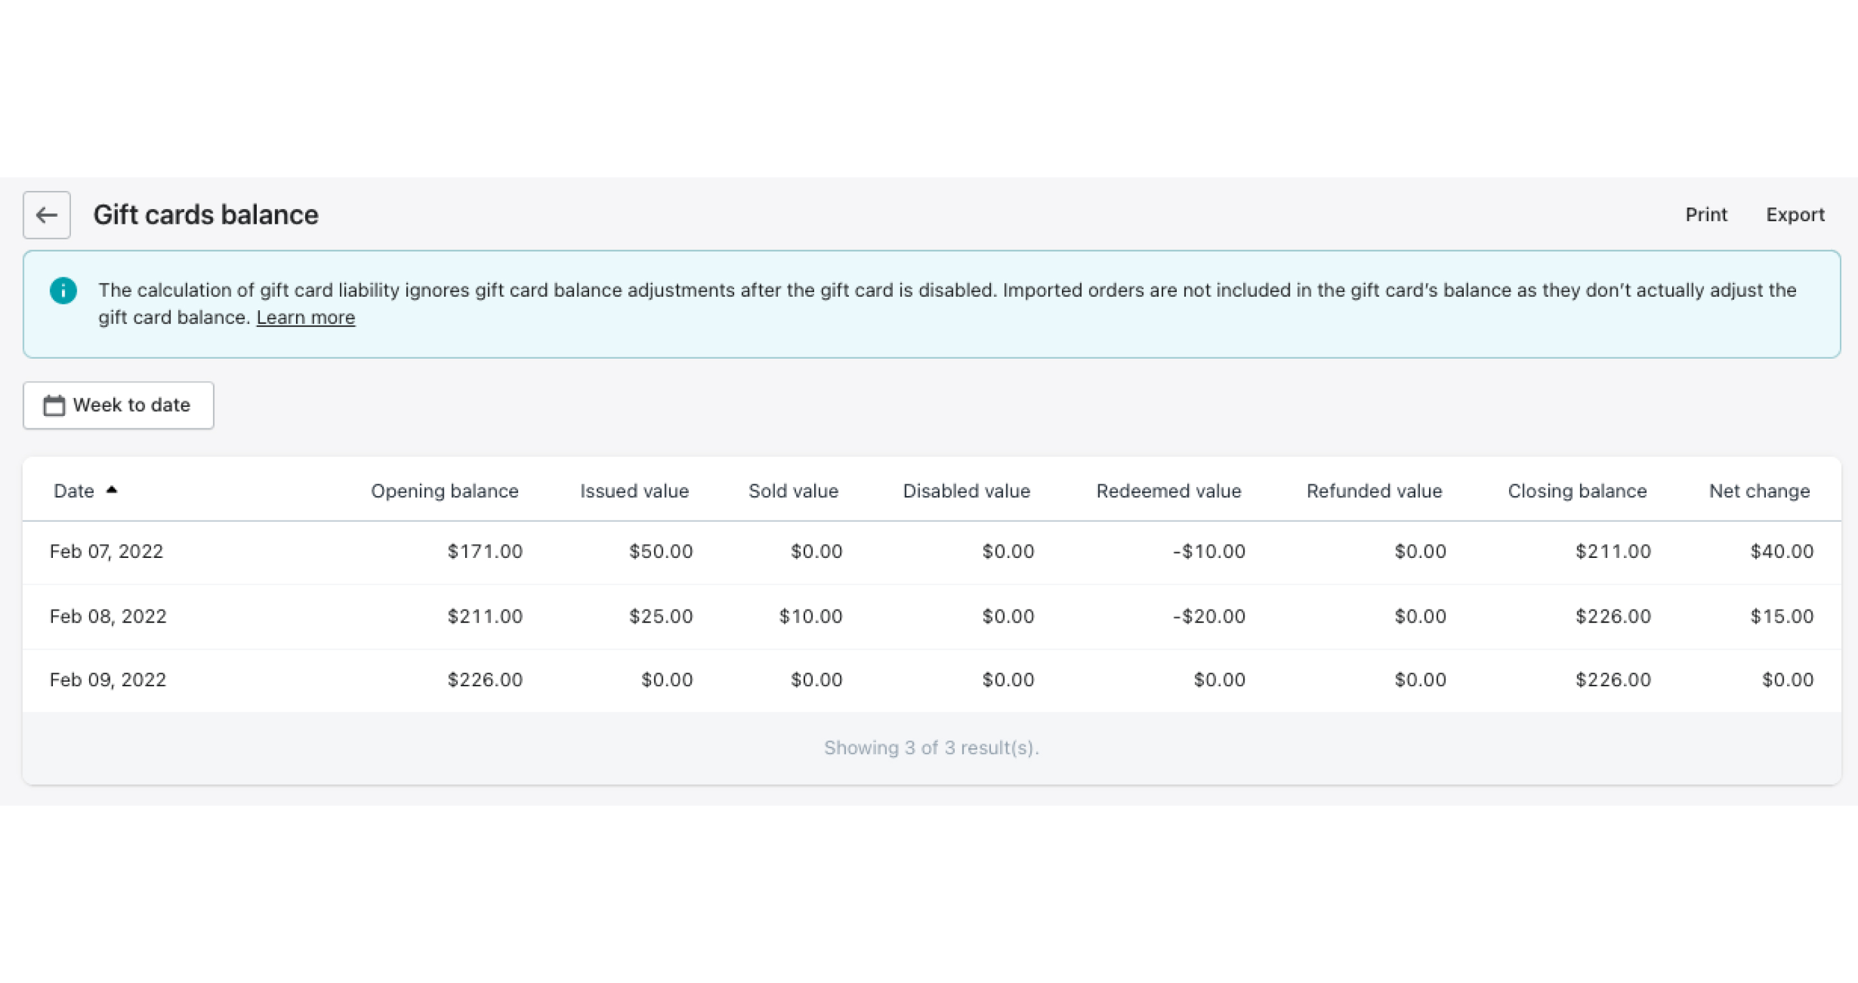Click the Redeemed value column header
Viewport: 1858px width, 983px height.
coord(1169,491)
